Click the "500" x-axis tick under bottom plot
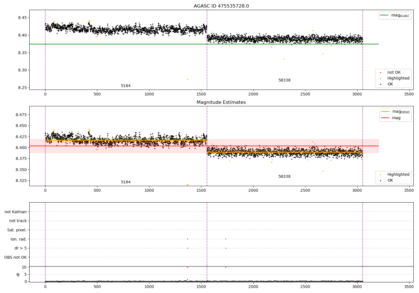The height and width of the screenshot is (293, 419). (x=97, y=286)
